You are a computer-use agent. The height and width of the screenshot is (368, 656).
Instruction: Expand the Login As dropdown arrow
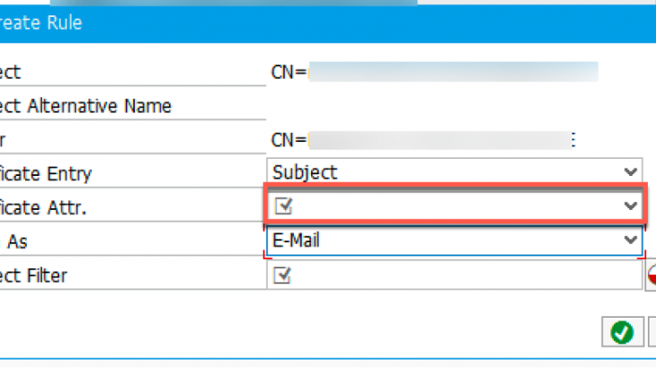point(630,241)
